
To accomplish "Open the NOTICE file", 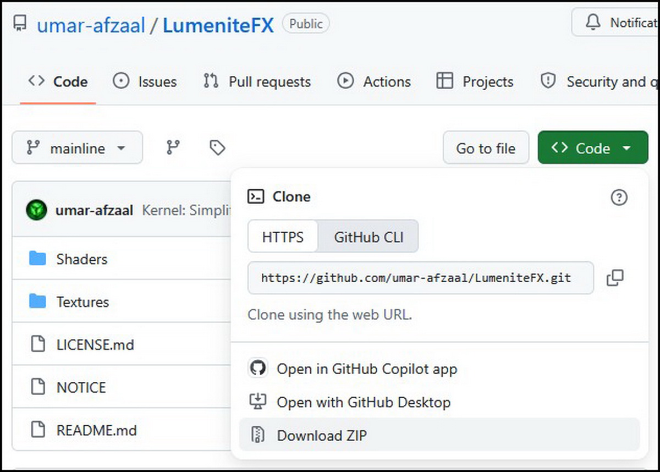I will [81, 387].
